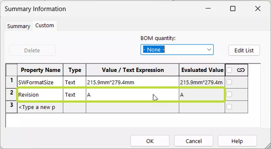Viewport: 271px width, 149px height.
Task: Switch to the Summary tab
Action: coord(19,26)
